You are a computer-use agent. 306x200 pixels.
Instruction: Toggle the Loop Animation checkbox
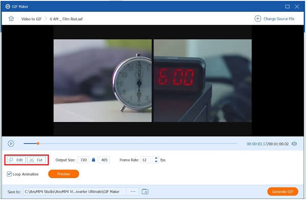pyautogui.click(x=9, y=174)
